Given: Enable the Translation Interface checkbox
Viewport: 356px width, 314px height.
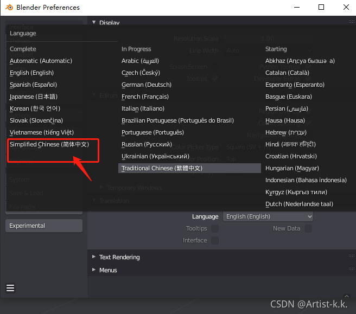Looking at the screenshot, I should pyautogui.click(x=215, y=240).
